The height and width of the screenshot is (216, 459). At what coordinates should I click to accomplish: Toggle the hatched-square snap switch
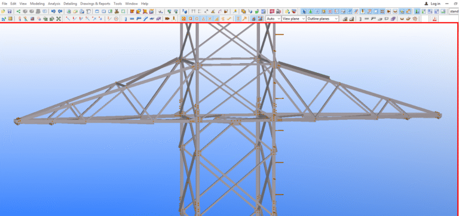(183, 18)
